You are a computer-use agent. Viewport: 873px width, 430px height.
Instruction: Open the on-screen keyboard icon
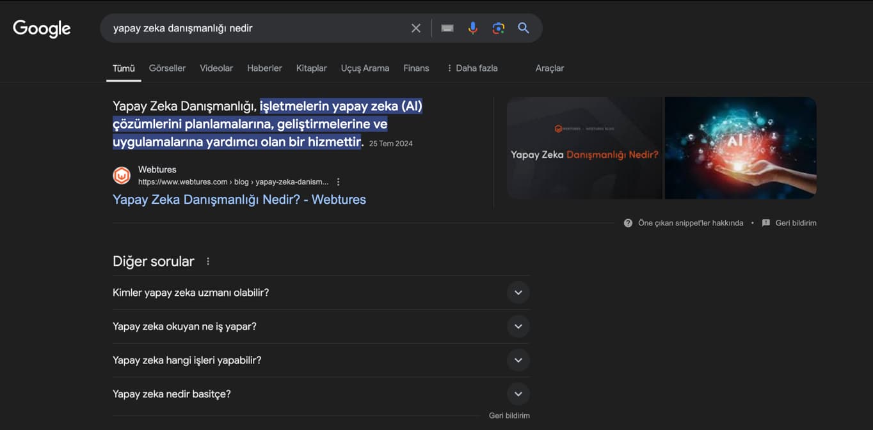coord(447,28)
